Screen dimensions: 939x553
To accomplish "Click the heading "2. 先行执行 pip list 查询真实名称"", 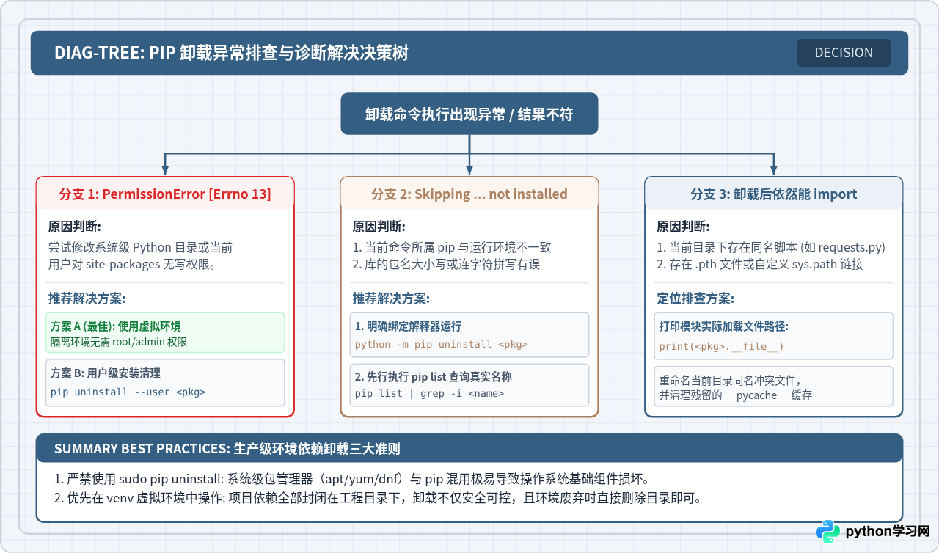I will click(434, 377).
